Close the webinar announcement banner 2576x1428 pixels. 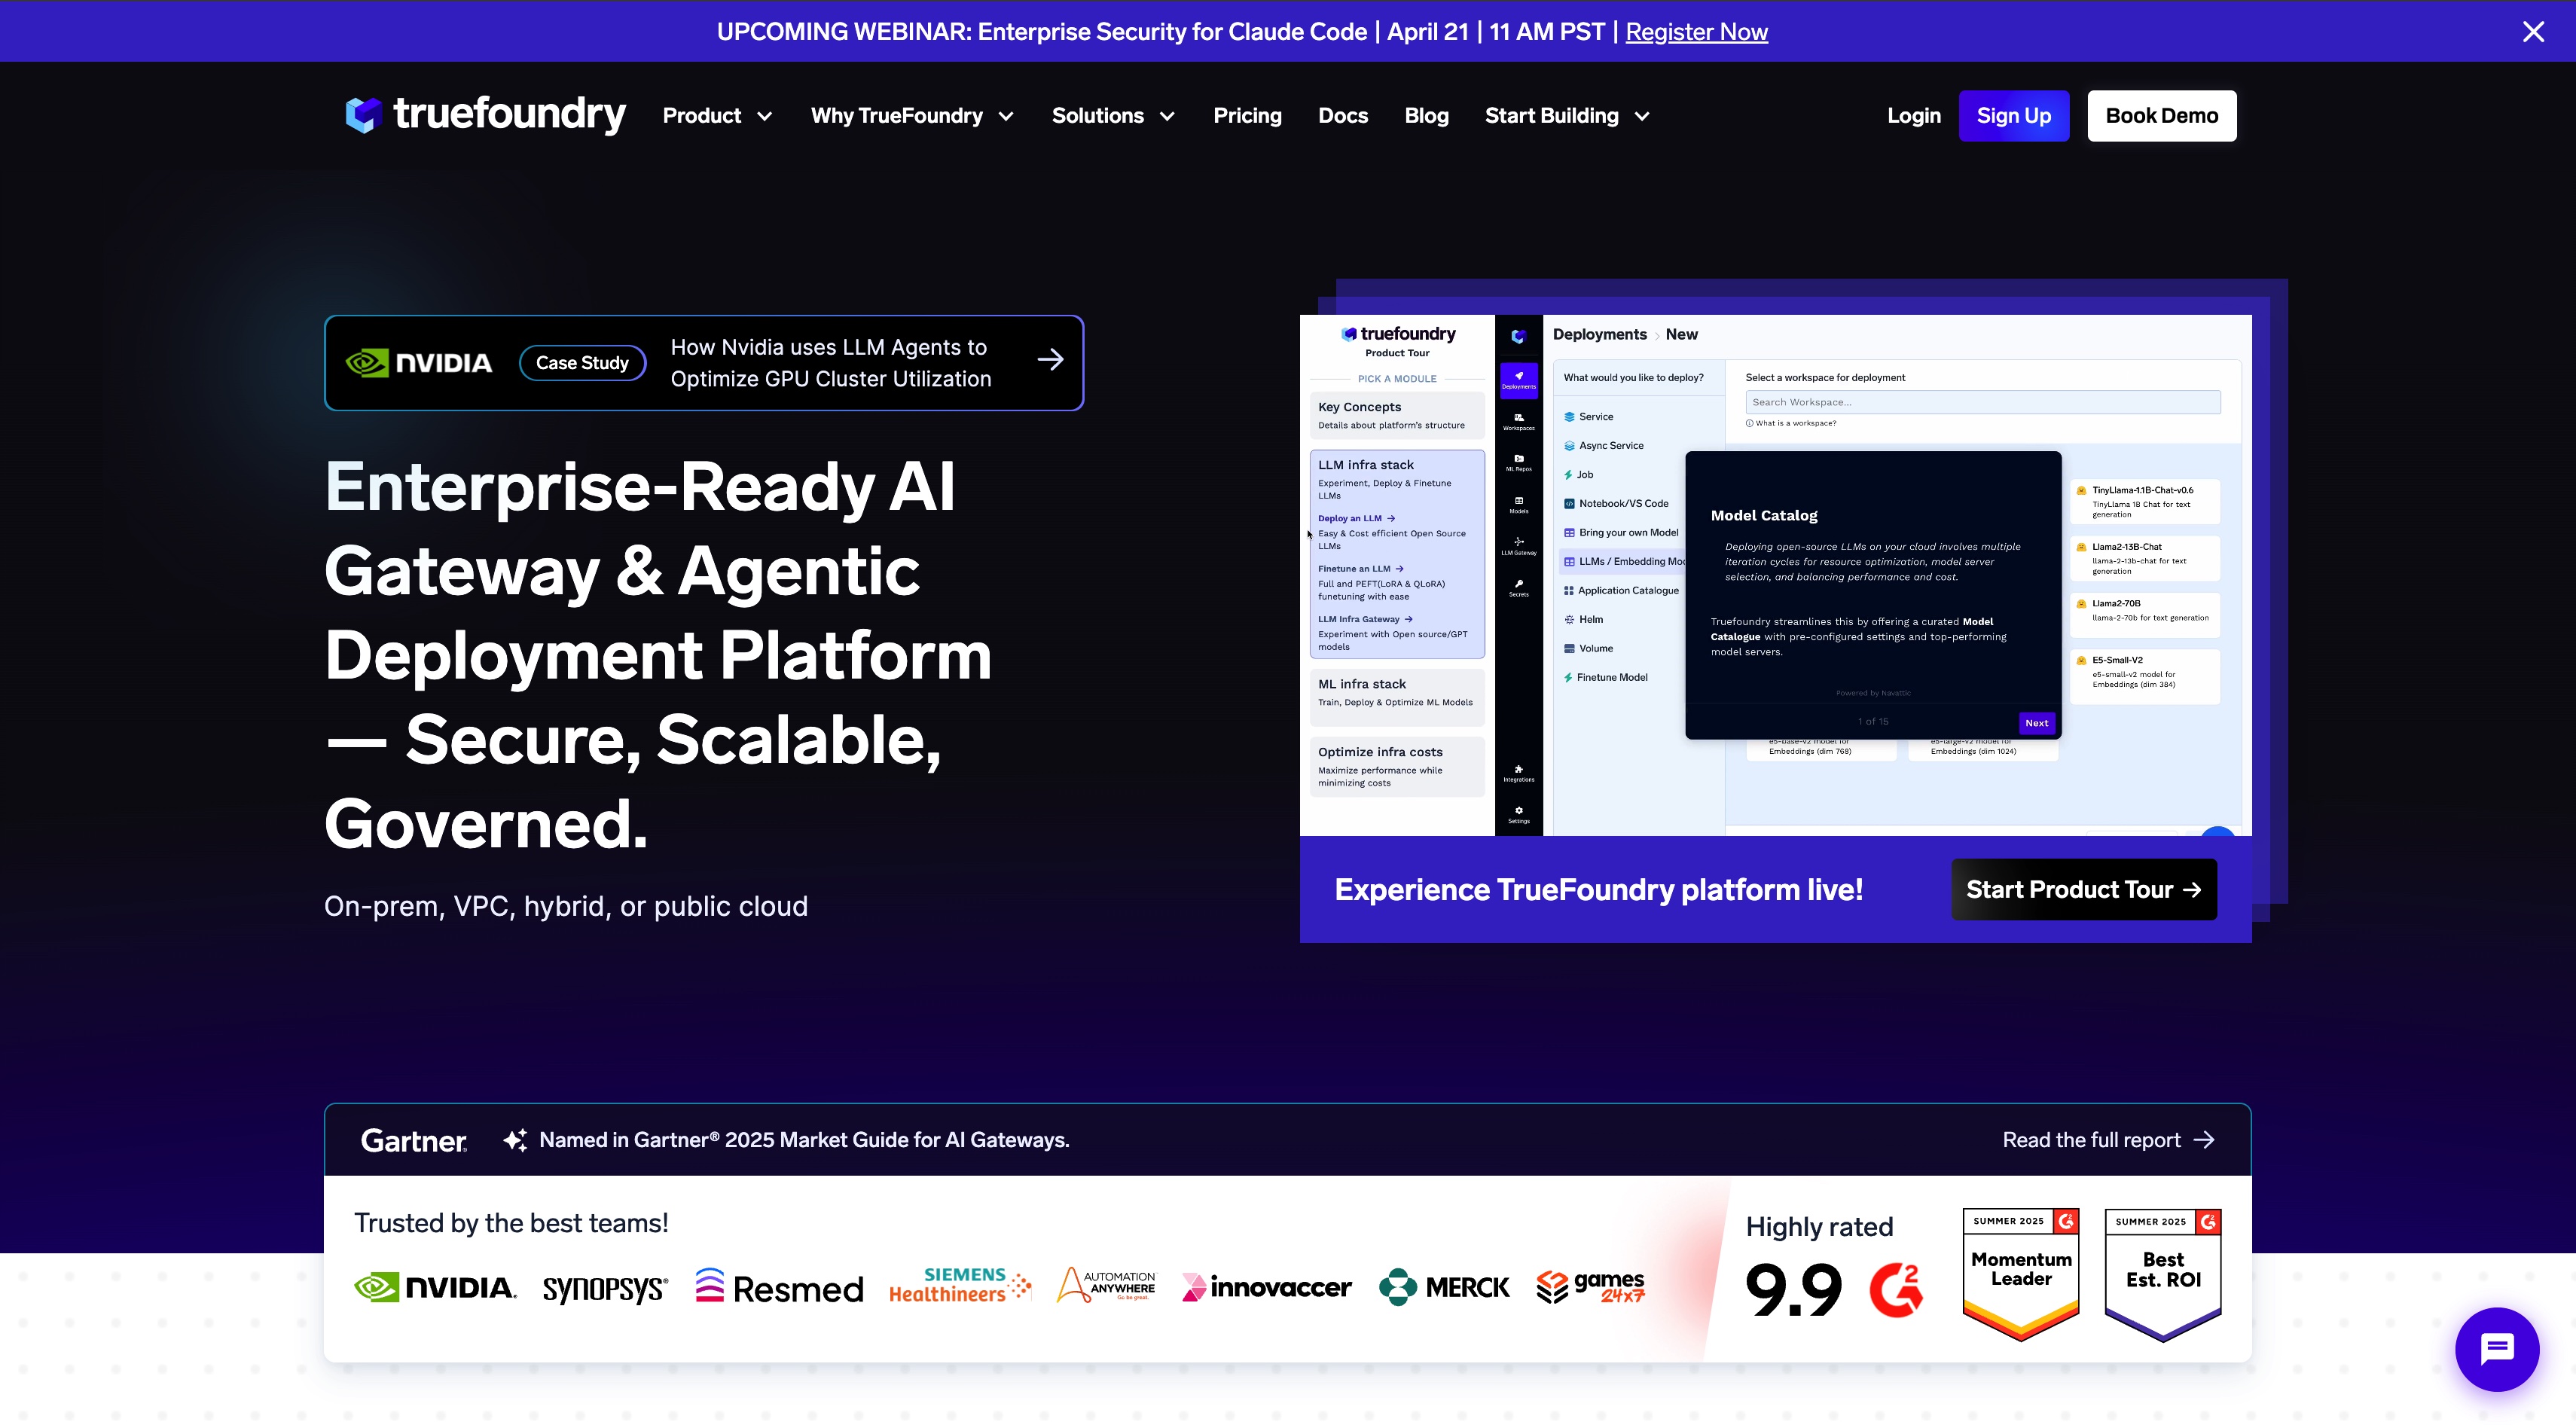tap(2533, 32)
